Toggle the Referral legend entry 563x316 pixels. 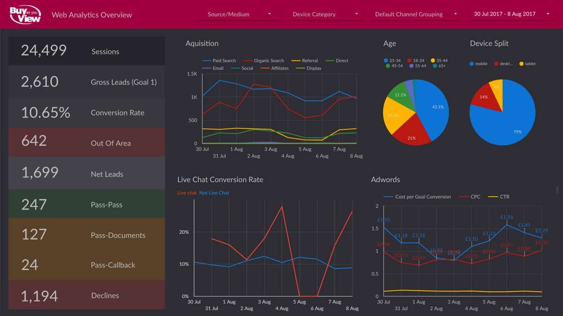click(x=304, y=61)
